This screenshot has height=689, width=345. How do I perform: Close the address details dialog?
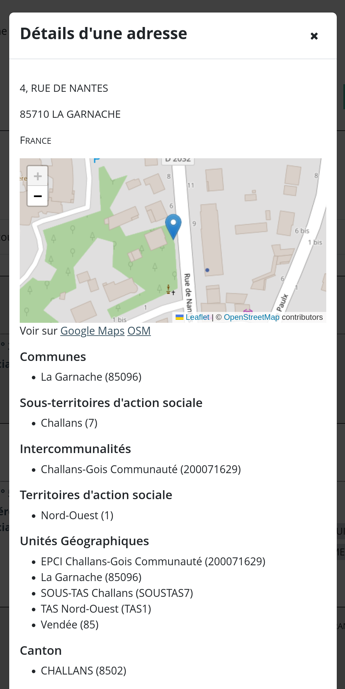coord(314,36)
